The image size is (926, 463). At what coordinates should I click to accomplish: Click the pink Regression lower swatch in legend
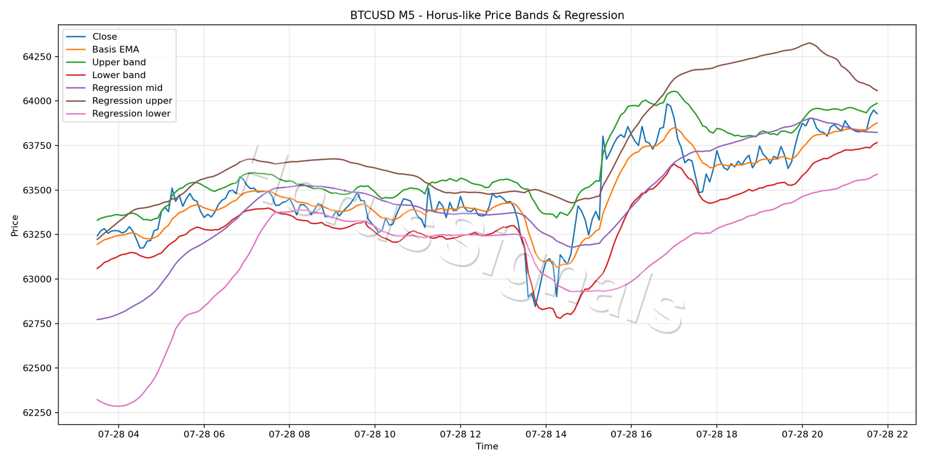point(76,113)
